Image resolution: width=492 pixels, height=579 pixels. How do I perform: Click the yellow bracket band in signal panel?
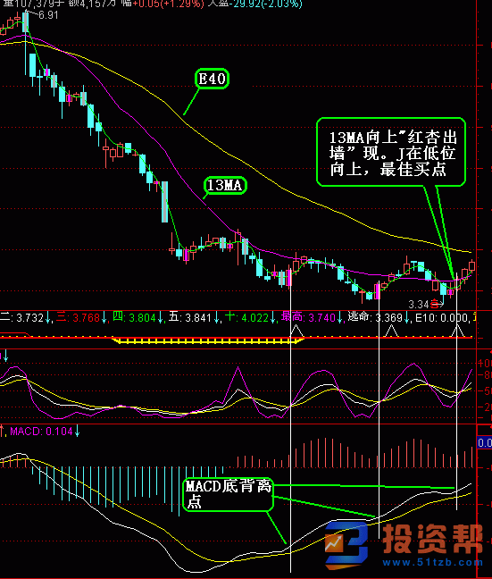tap(208, 340)
